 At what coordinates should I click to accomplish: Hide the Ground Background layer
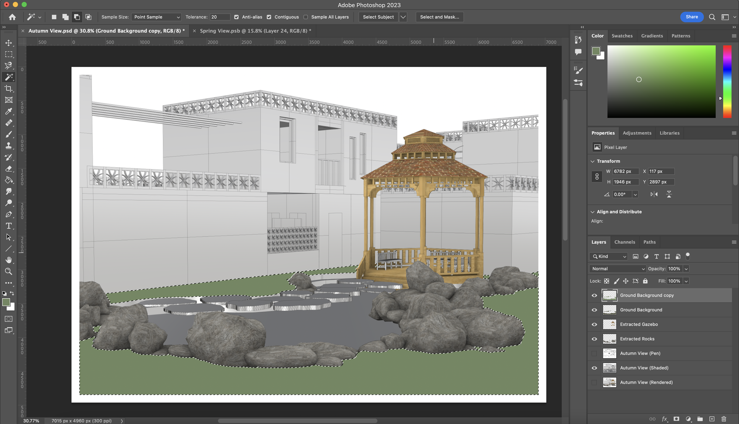coord(594,310)
